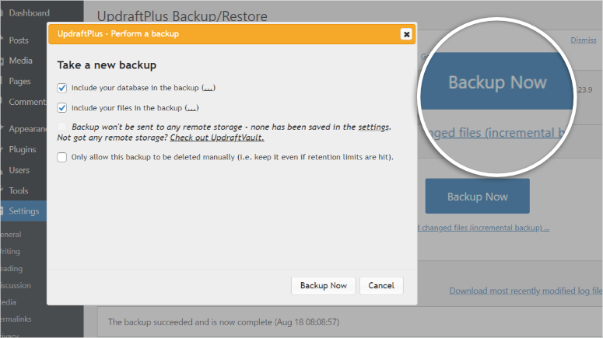Open the settings link in remote storage note
Image resolution: width=603 pixels, height=338 pixels.
coord(373,127)
